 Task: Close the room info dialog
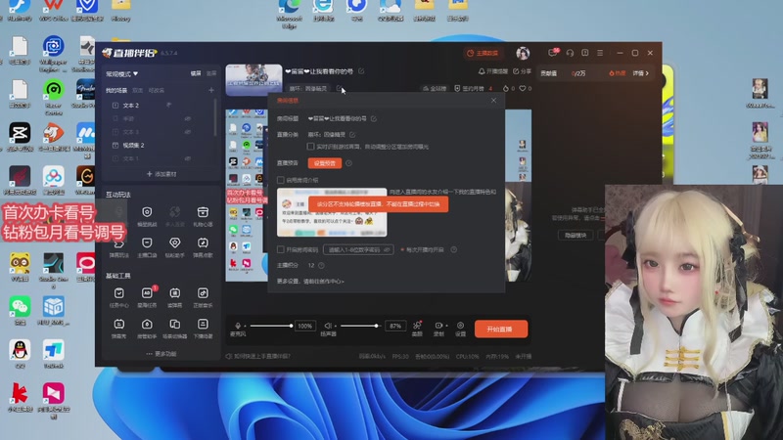coord(493,101)
